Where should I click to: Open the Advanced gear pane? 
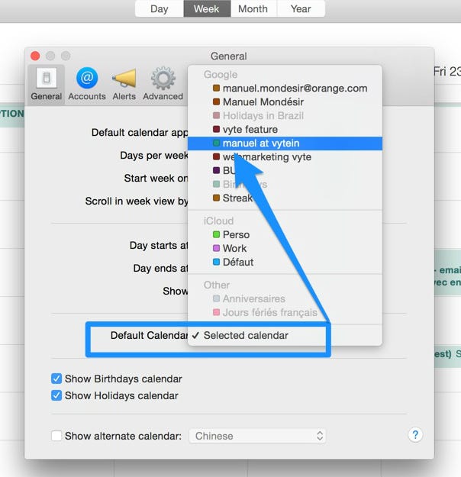(x=163, y=84)
